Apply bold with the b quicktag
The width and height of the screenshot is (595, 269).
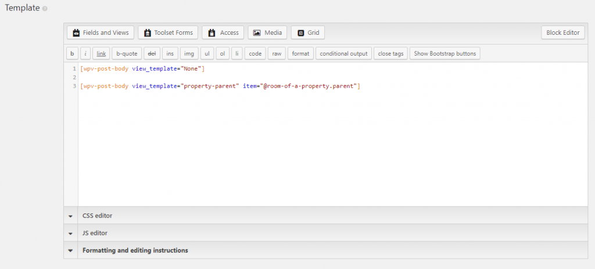[x=72, y=53]
